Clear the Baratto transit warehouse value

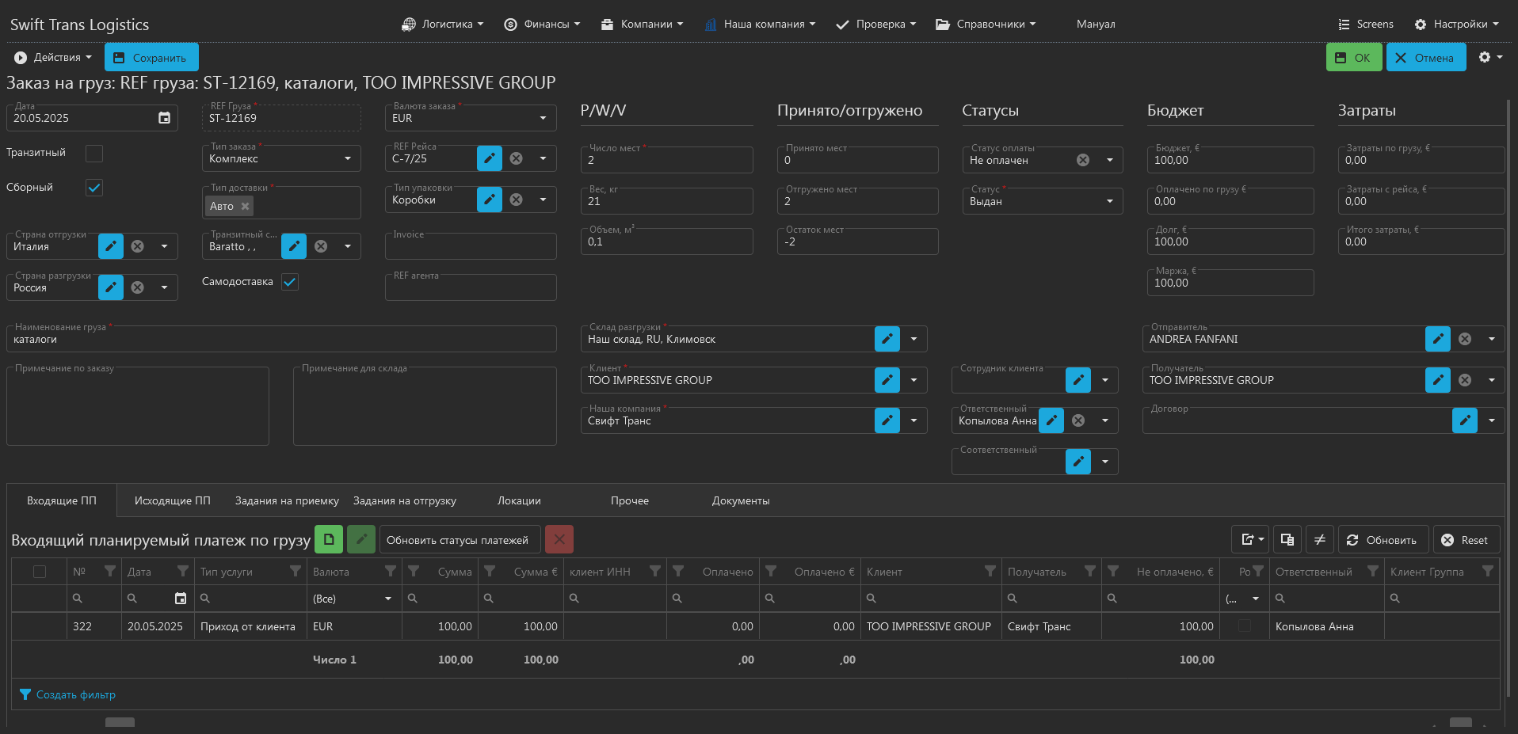(321, 246)
